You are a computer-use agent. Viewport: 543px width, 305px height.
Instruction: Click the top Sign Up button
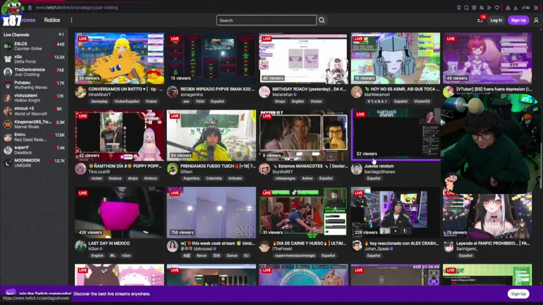518,20
